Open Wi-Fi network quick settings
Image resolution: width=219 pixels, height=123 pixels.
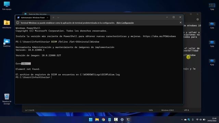pos(197,120)
